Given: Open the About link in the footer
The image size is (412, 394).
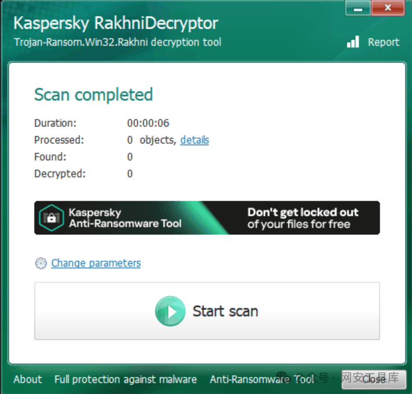Looking at the screenshot, I should pyautogui.click(x=28, y=379).
